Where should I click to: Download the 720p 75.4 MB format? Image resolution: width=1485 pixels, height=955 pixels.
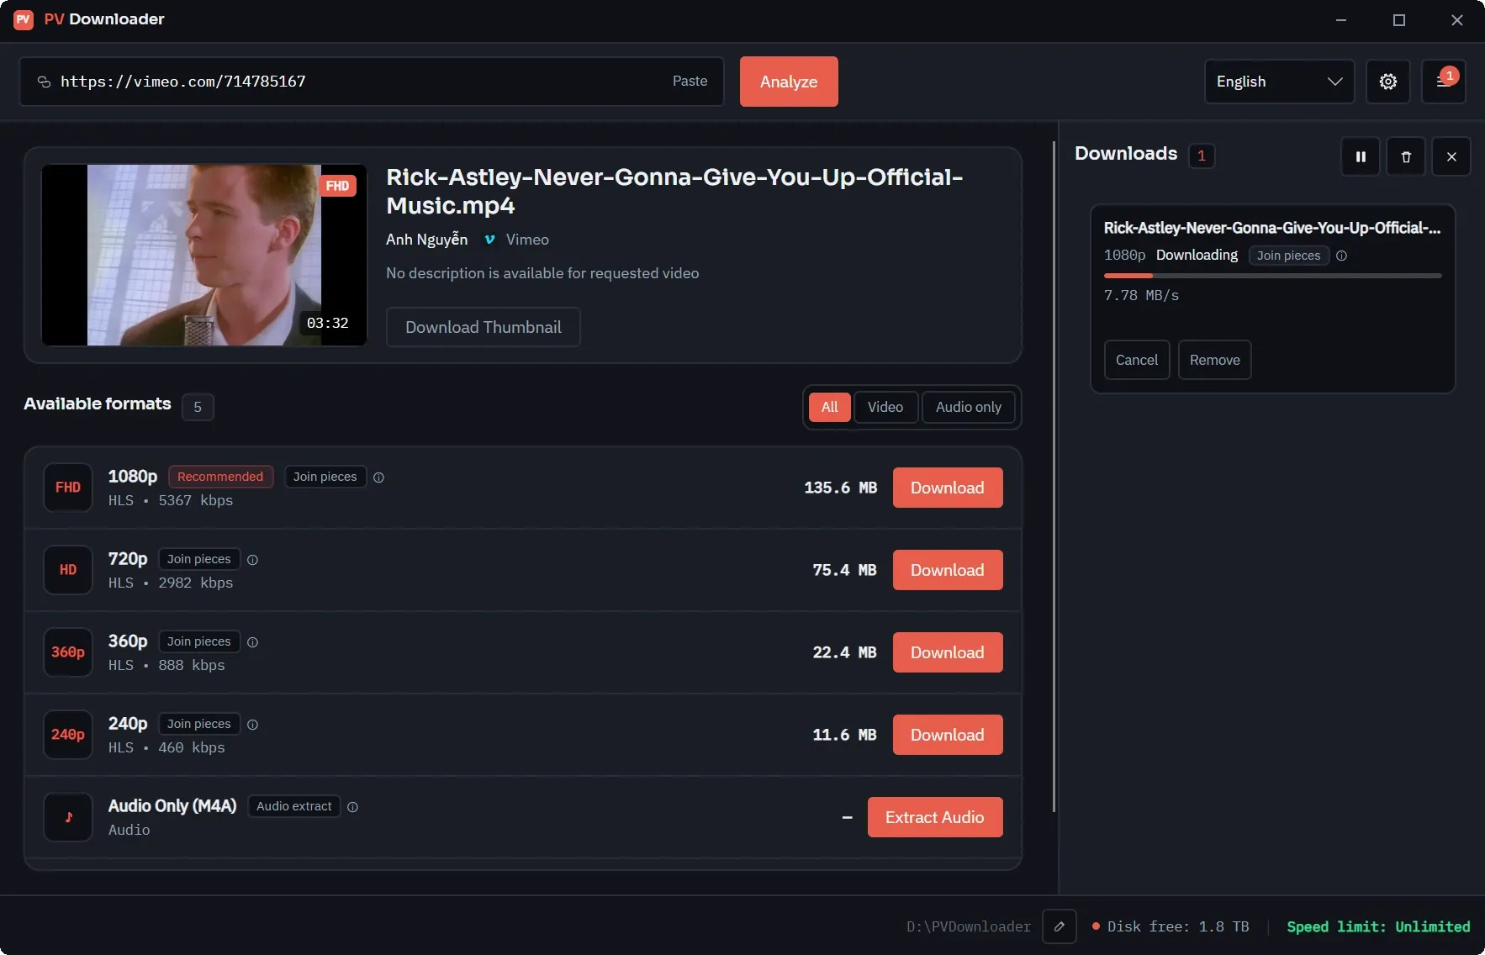click(x=948, y=570)
